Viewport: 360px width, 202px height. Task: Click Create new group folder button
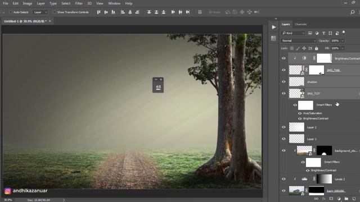[346, 199]
